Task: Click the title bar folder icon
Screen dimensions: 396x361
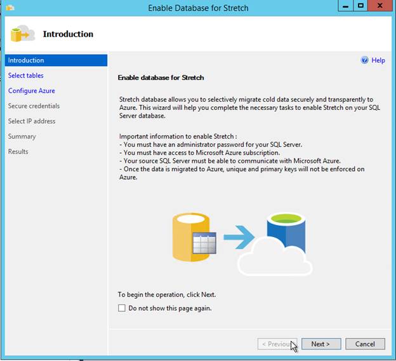Action: tap(10, 8)
